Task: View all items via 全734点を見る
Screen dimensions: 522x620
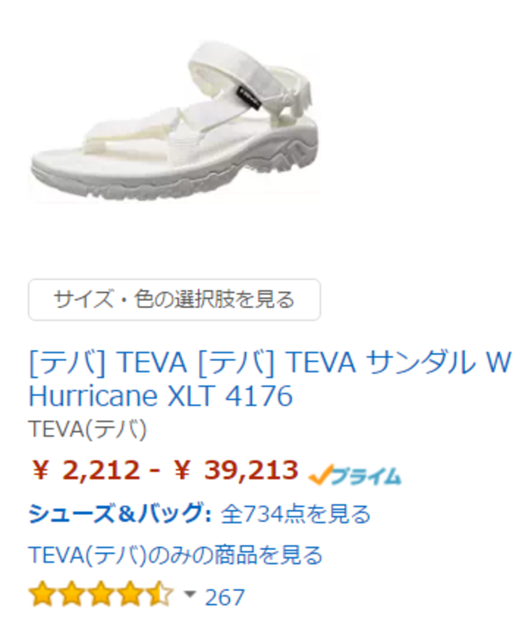Action: (x=296, y=514)
